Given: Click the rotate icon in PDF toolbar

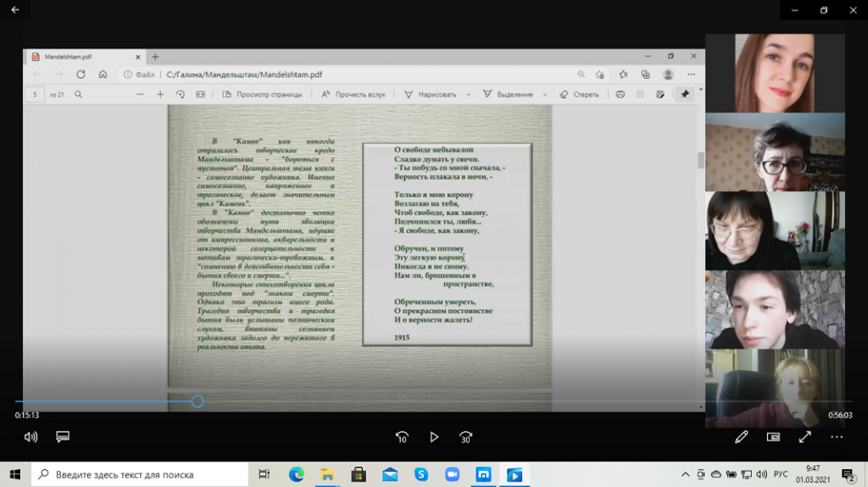Looking at the screenshot, I should 180,94.
